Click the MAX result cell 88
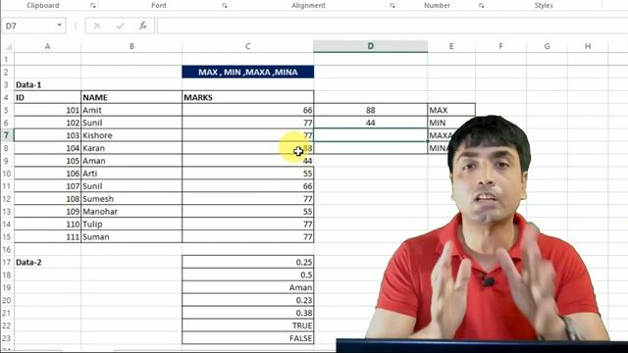Image resolution: width=628 pixels, height=353 pixels. pos(371,110)
